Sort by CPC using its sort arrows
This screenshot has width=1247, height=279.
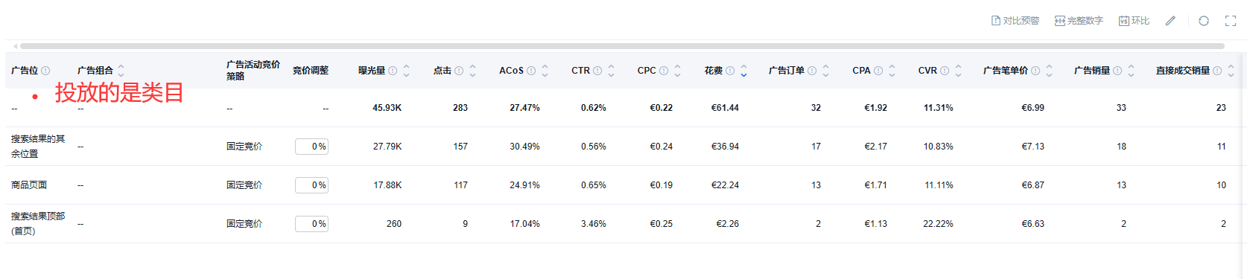click(677, 71)
